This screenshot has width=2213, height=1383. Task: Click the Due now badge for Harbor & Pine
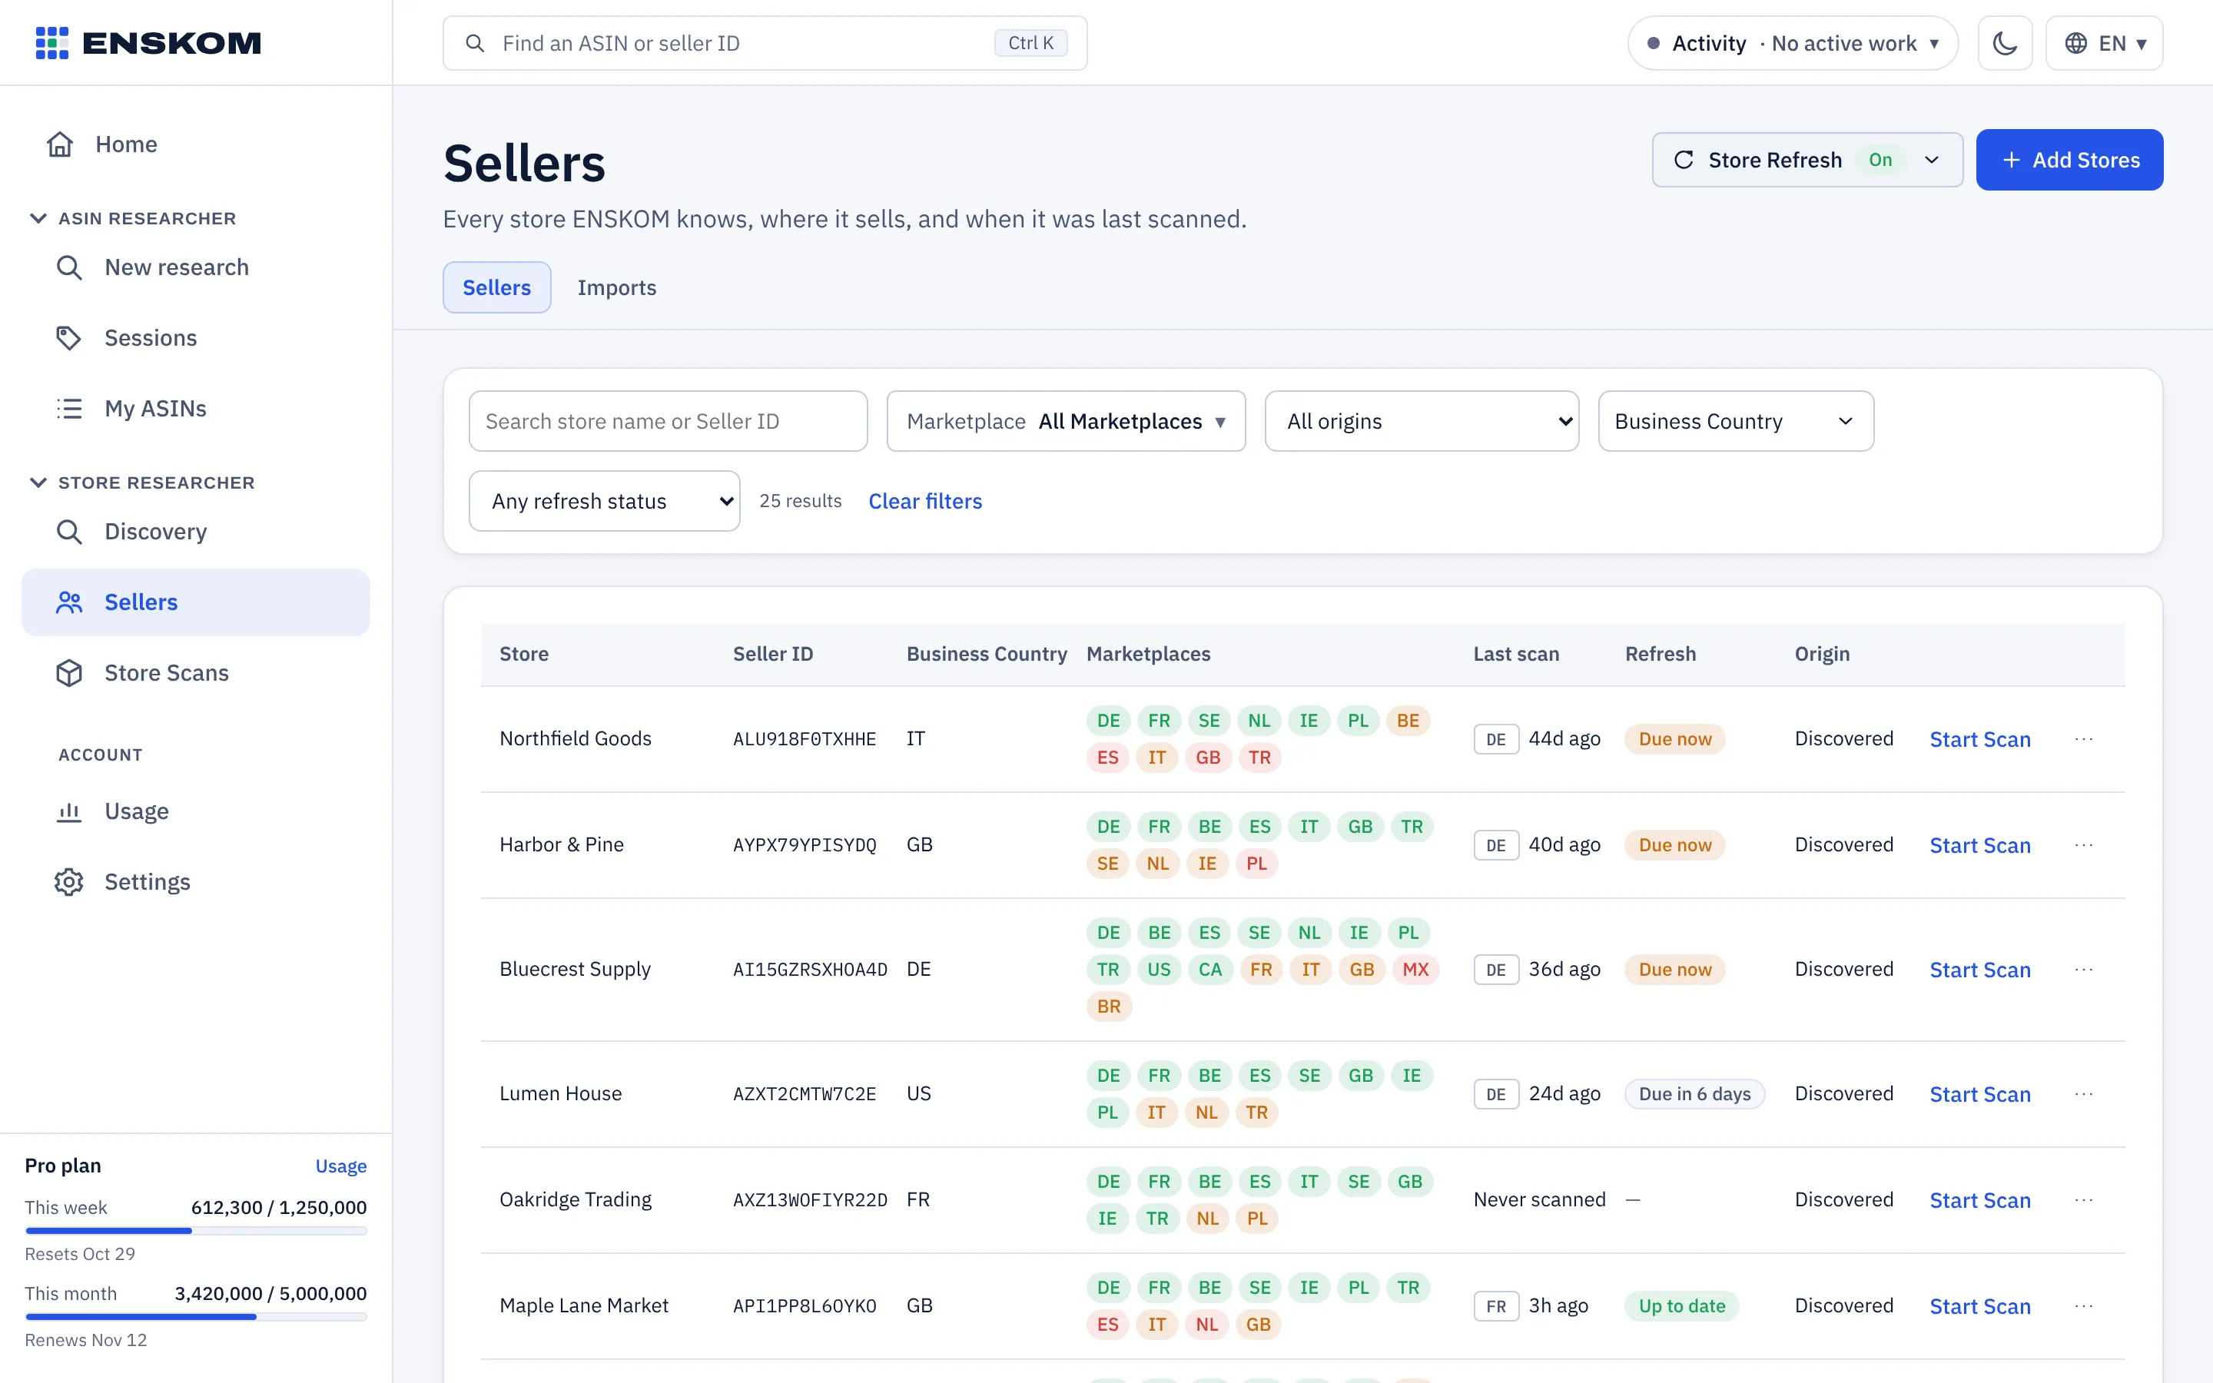(x=1674, y=845)
